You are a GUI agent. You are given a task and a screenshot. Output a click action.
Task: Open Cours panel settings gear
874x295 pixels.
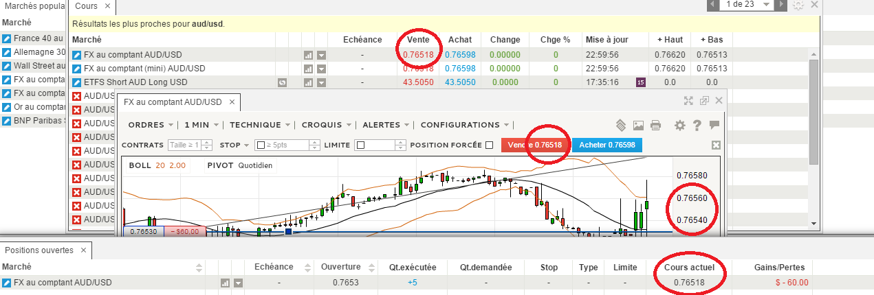[x=798, y=5]
